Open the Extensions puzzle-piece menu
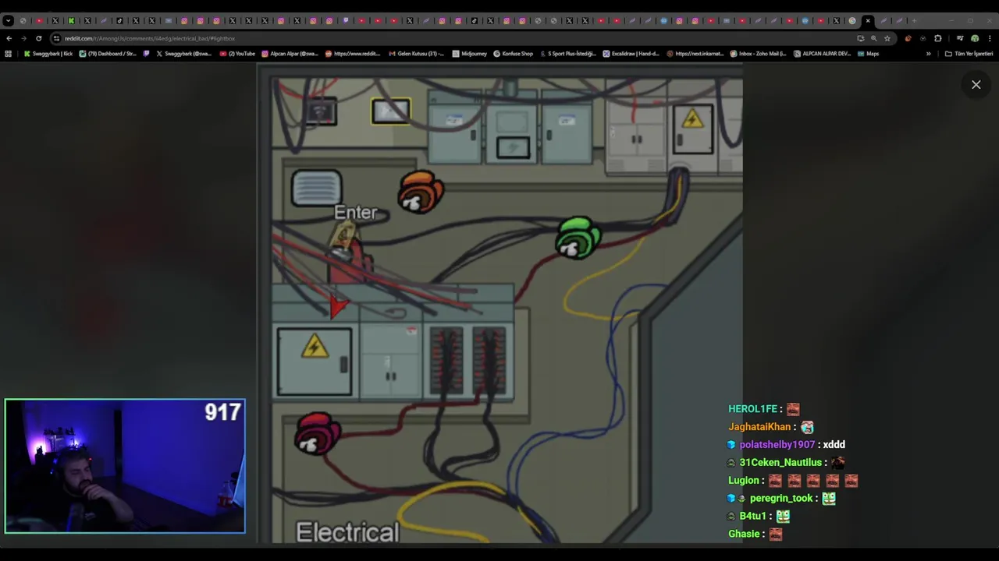This screenshot has width=999, height=561. pyautogui.click(x=938, y=38)
